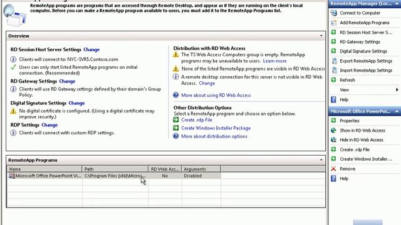This screenshot has width=401, height=225.
Task: Click the warning icon beside TS Web Access Computers message
Action: (x=175, y=54)
